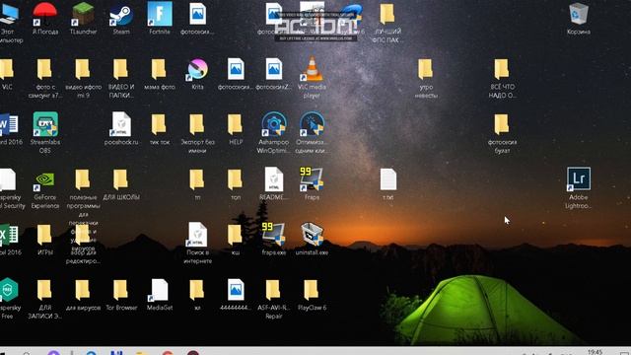The height and width of the screenshot is (355, 631).
Task: Open Streamlabs OBS shortcut
Action: click(44, 125)
